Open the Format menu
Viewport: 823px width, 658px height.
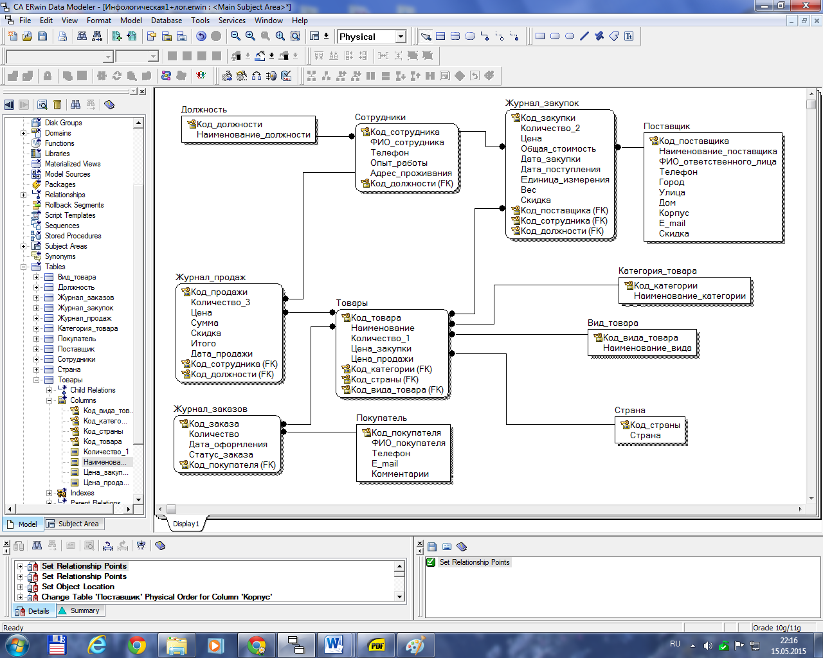point(99,21)
